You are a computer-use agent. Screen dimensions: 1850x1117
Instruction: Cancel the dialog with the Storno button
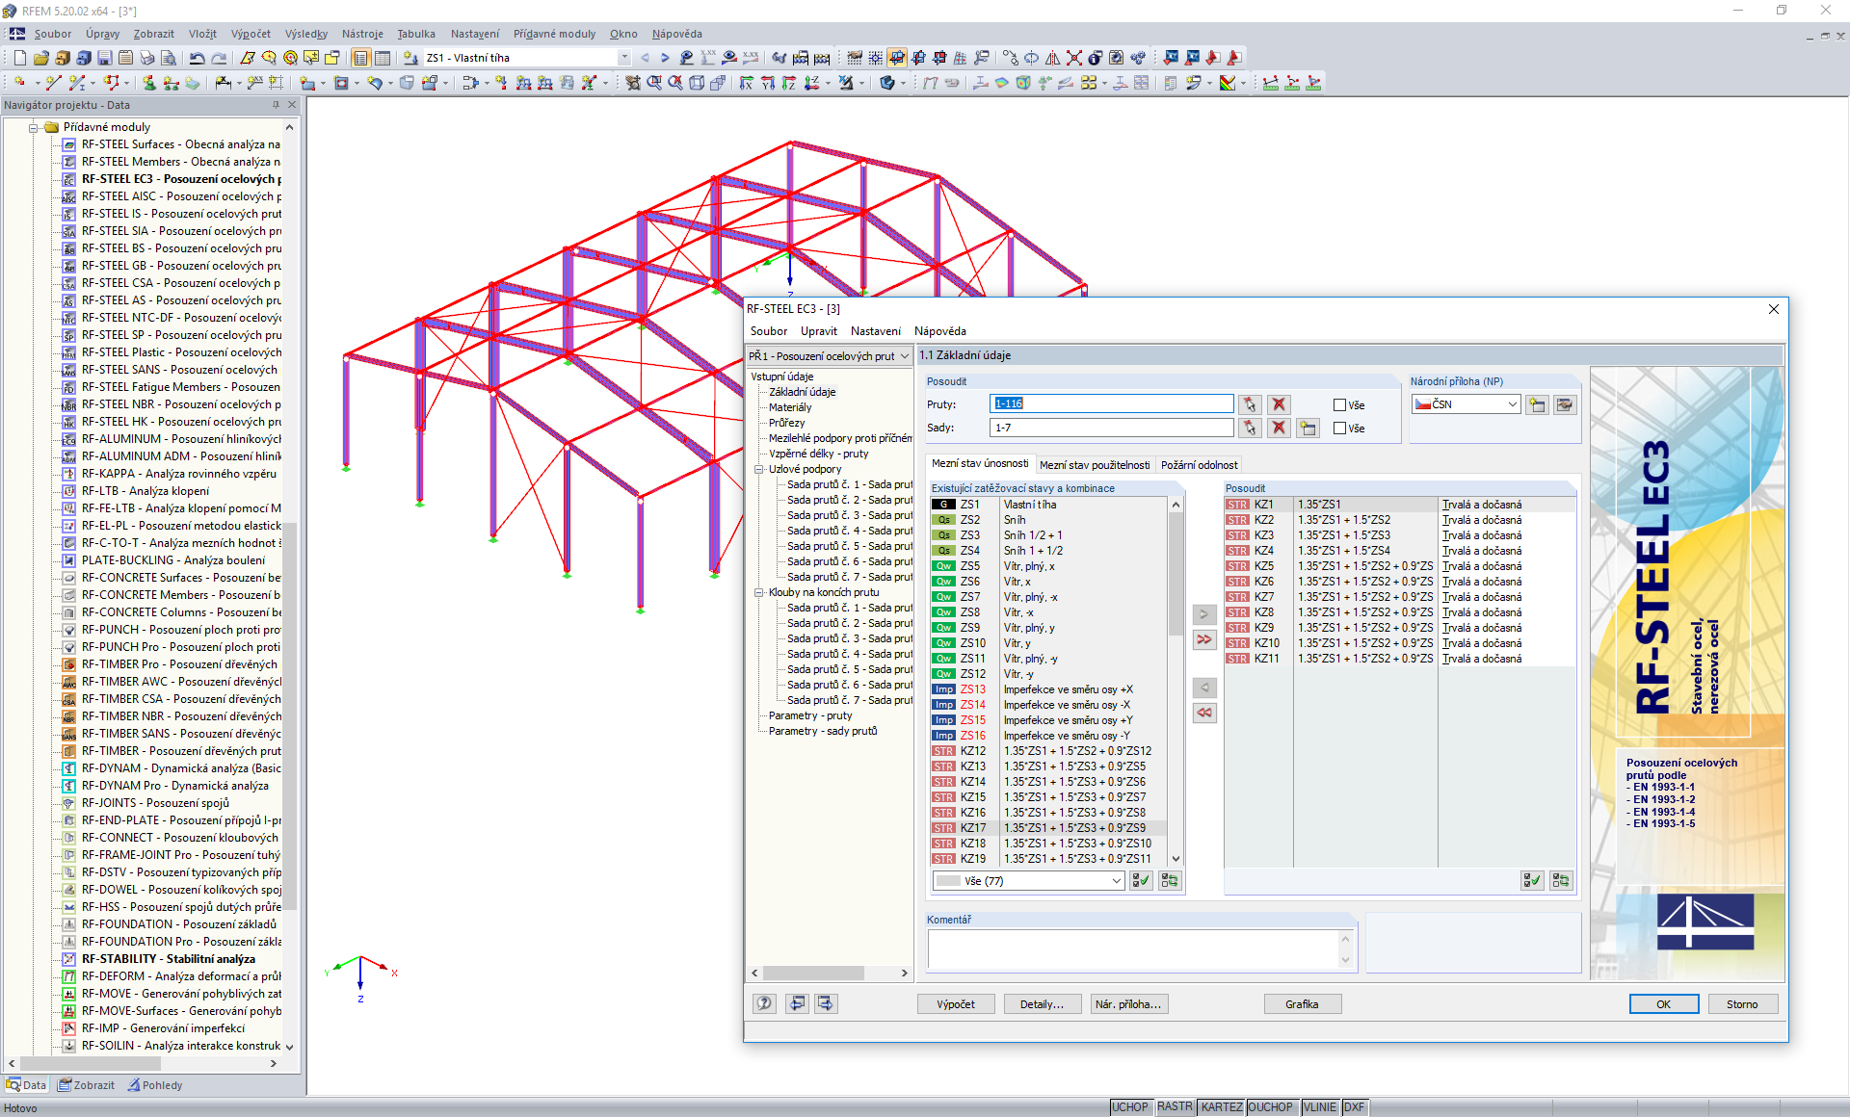[1742, 1004]
